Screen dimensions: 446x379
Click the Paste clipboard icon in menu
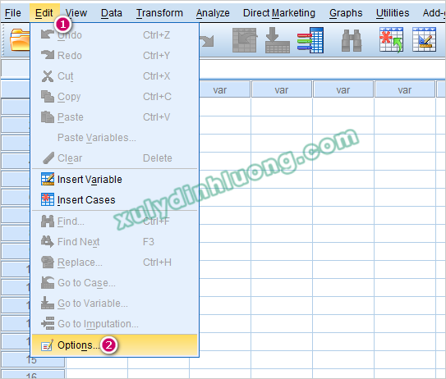point(47,116)
